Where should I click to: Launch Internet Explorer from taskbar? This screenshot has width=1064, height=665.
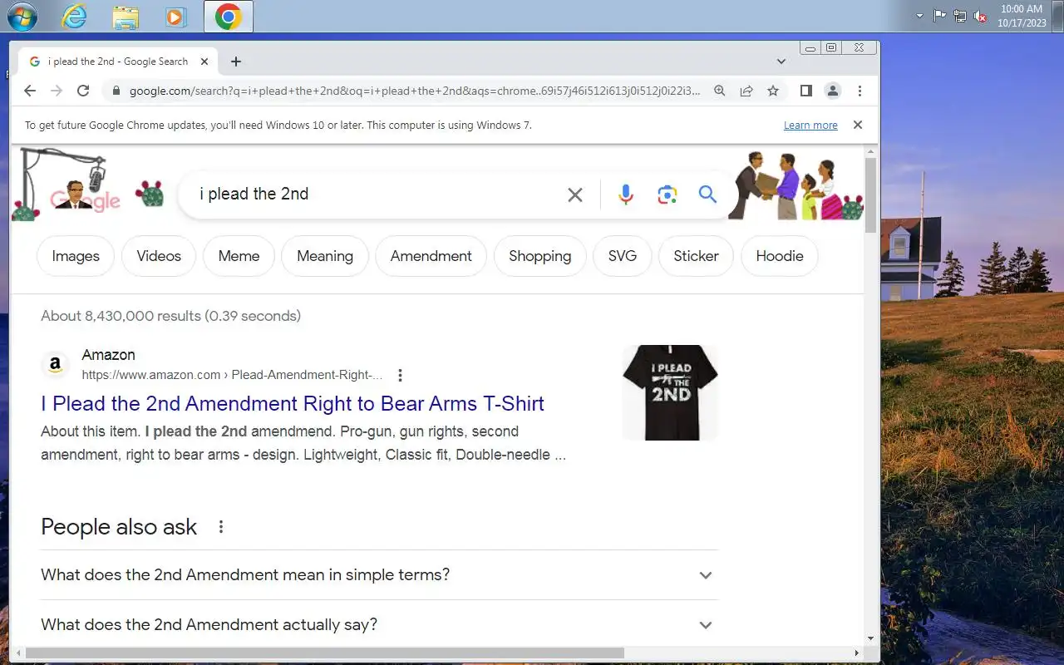click(x=74, y=17)
